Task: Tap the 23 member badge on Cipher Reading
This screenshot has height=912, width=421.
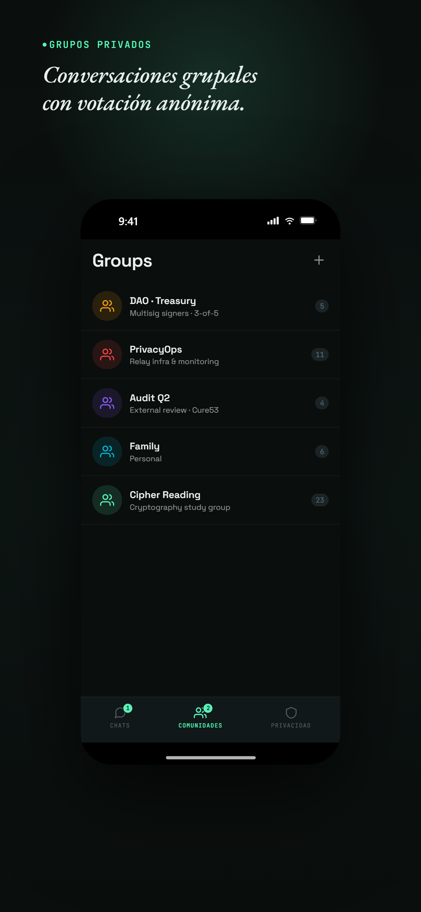Action: [320, 500]
